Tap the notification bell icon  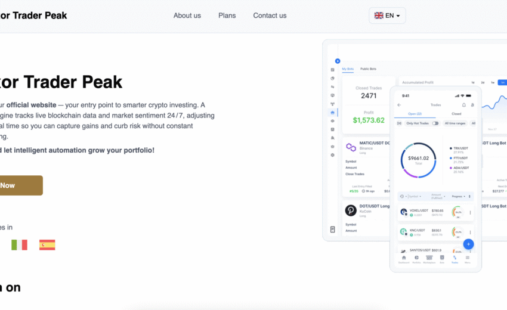coord(464,105)
